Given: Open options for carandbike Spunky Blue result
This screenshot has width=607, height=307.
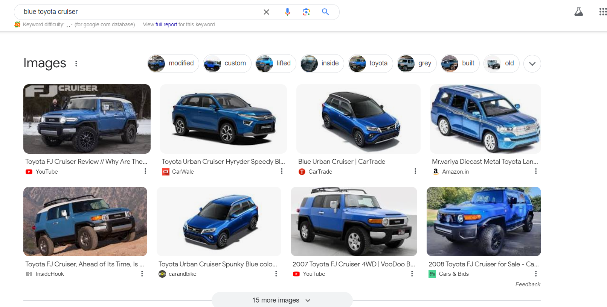Looking at the screenshot, I should [276, 274].
